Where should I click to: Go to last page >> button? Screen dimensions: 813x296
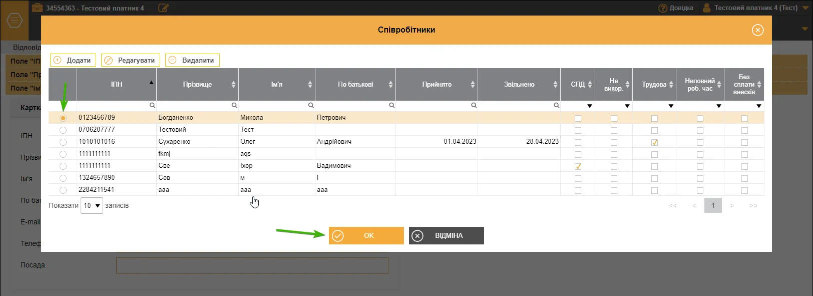tap(753, 205)
